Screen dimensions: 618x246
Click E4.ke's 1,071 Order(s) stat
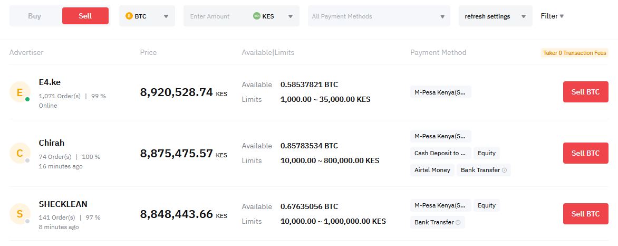[x=60, y=96]
